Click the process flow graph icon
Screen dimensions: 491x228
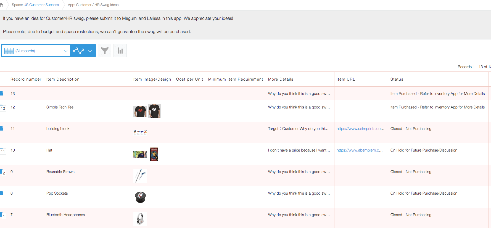[78, 51]
